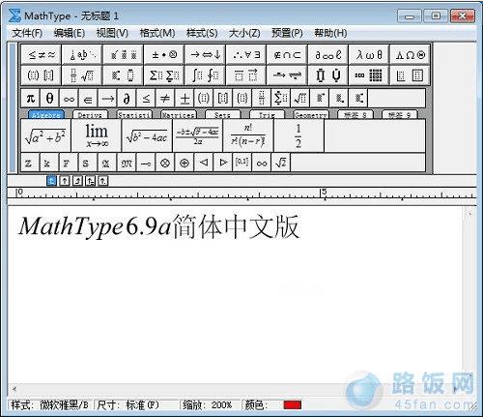Screen dimensions: 483x417
Task: Insert the less-than-or-equal symbol in small bar
Action: point(146,99)
